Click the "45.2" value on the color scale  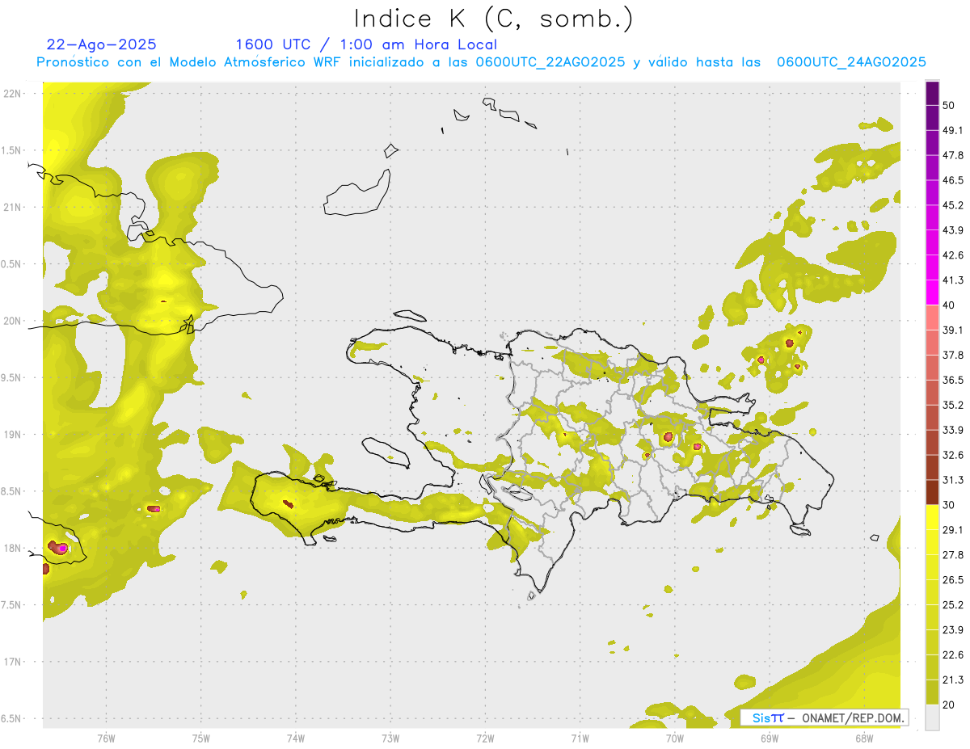click(x=953, y=205)
